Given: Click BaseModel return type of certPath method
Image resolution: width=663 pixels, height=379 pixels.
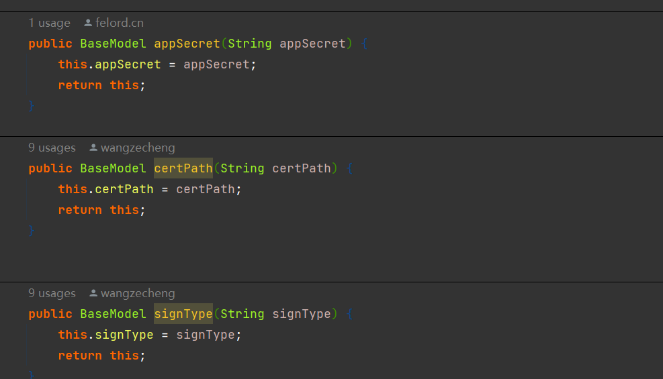Looking at the screenshot, I should pyautogui.click(x=113, y=168).
